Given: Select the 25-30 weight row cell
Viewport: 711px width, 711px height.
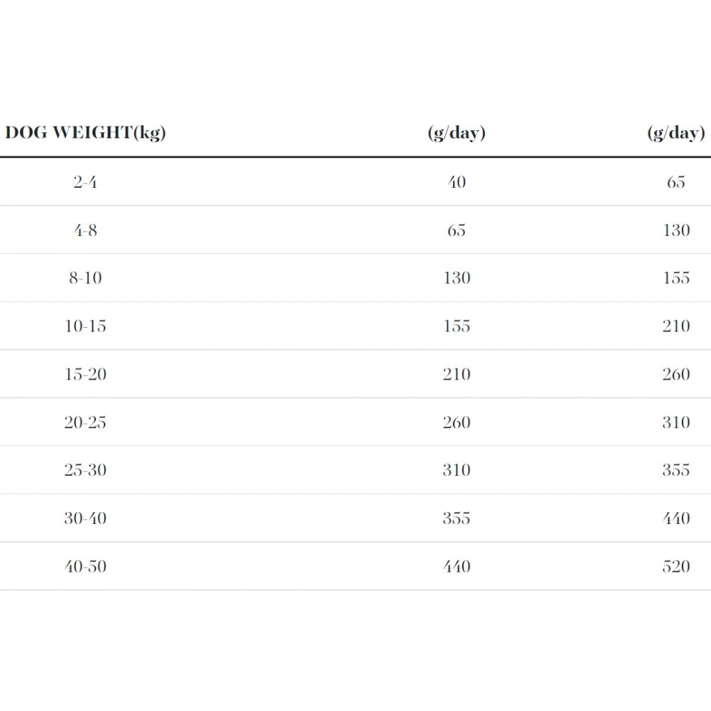Looking at the screenshot, I should pyautogui.click(x=85, y=470).
